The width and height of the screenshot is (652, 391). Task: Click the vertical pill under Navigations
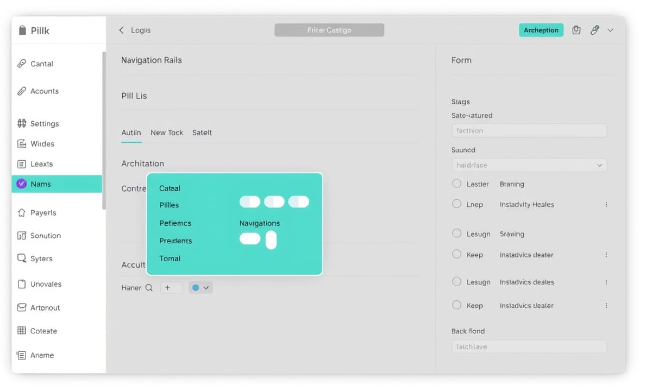[271, 239]
